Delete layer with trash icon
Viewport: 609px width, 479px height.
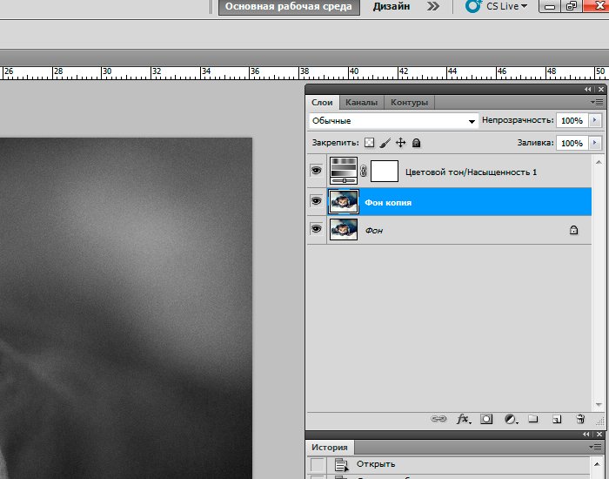(580, 419)
